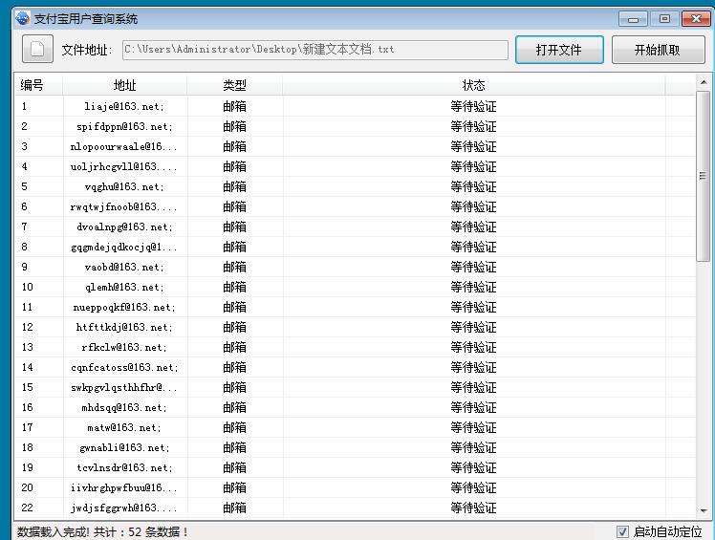Click the application globe icon in title bar

coord(22,18)
